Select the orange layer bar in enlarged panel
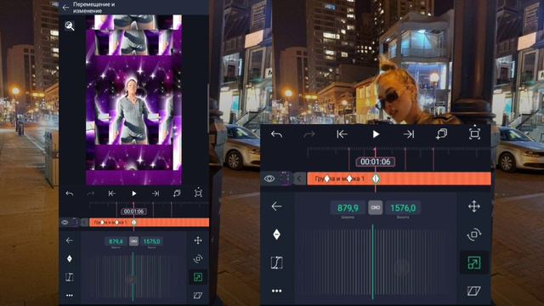The image size is (544, 306). pyautogui.click(x=399, y=178)
